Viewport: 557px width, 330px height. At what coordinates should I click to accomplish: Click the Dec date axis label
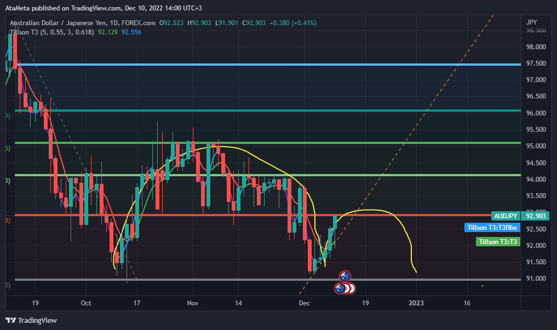304,303
